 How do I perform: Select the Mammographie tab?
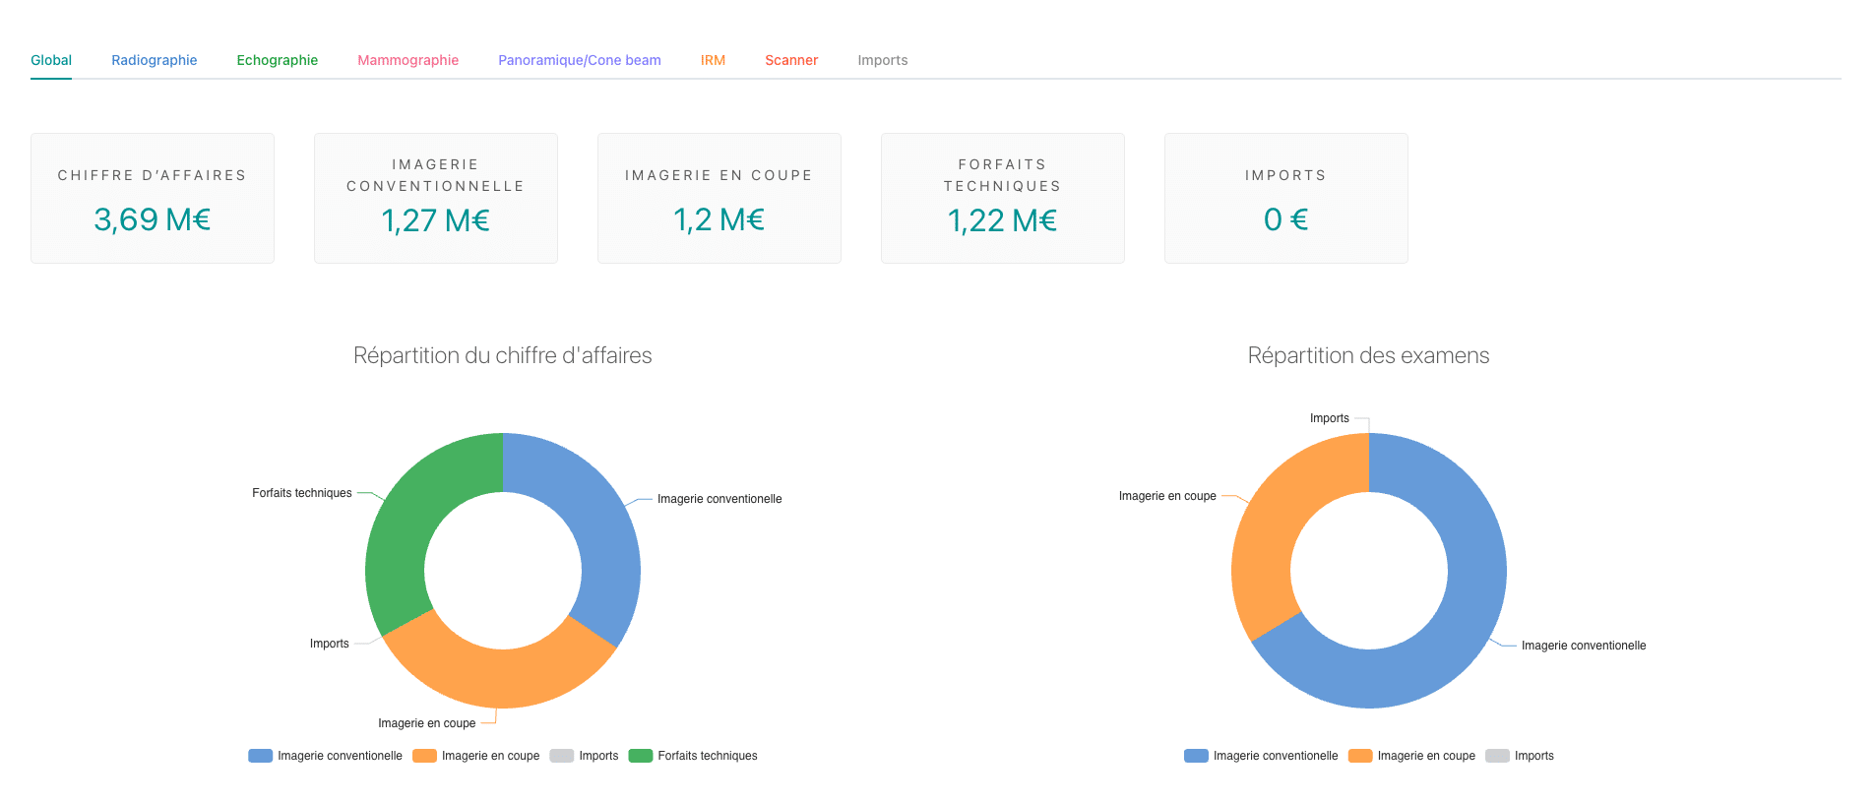pyautogui.click(x=407, y=60)
